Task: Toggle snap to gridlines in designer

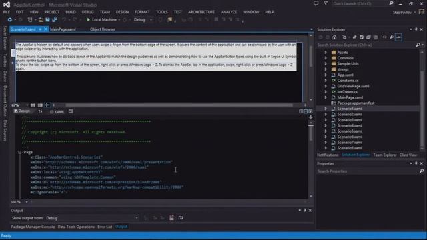Action: pyautogui.click(x=40, y=105)
